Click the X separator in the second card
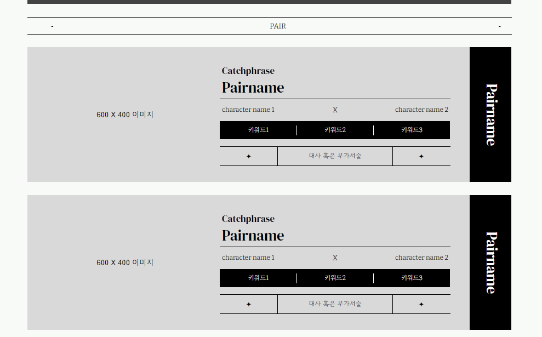The width and height of the screenshot is (542, 337). (x=335, y=258)
